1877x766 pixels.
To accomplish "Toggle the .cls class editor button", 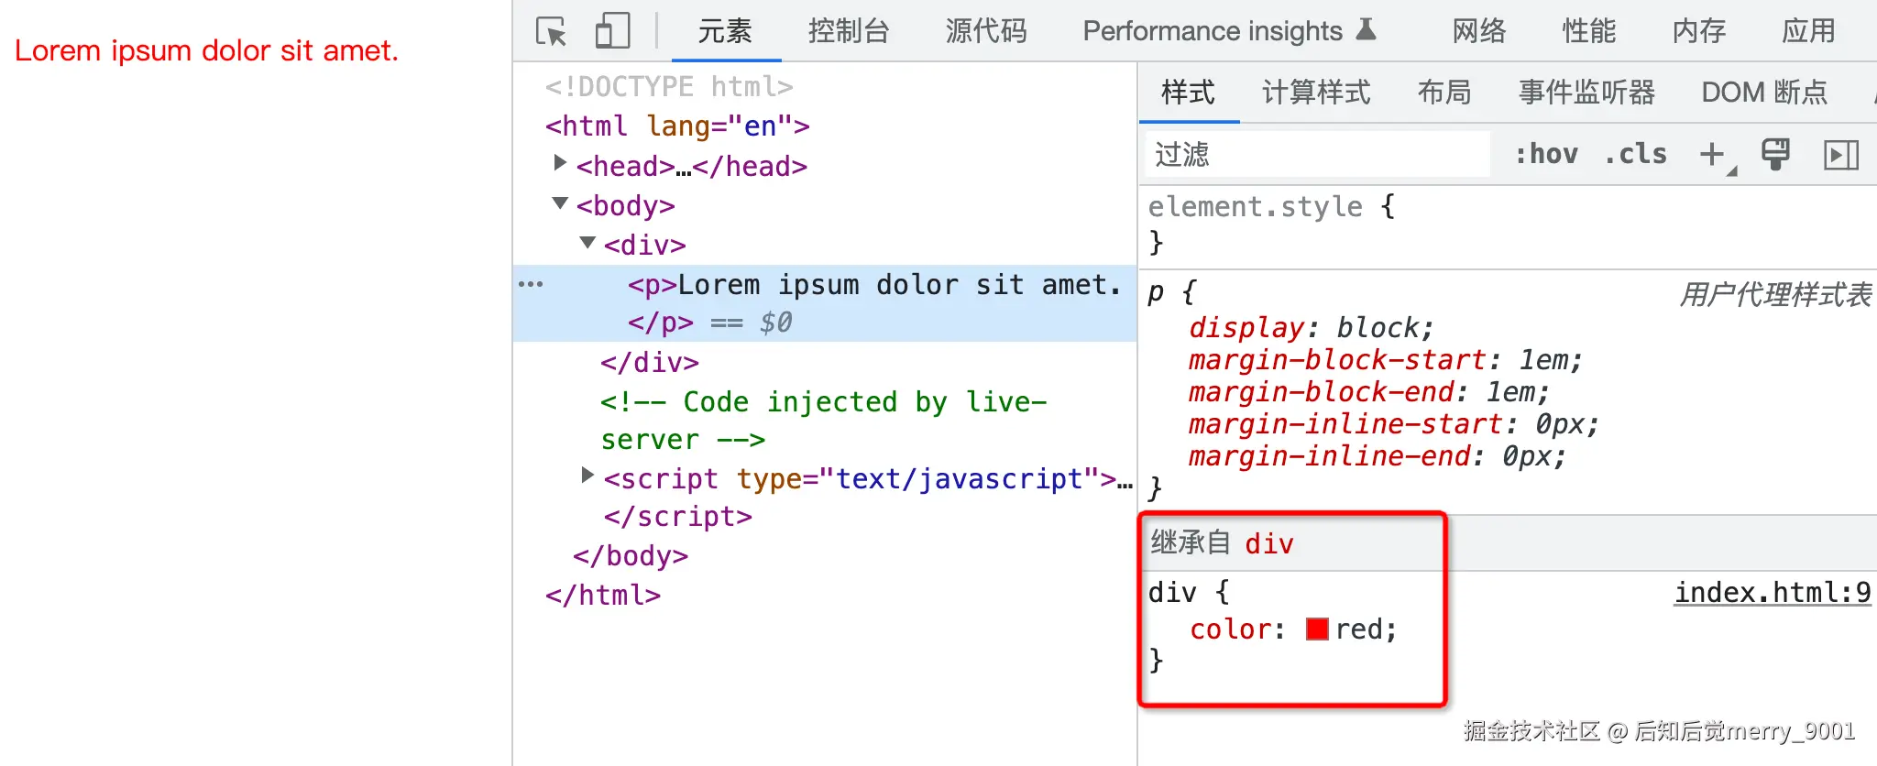I will [1636, 154].
